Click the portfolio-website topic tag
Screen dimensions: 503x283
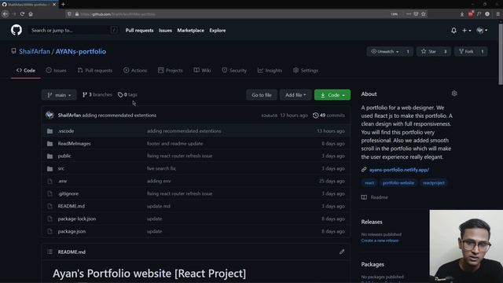click(x=398, y=183)
